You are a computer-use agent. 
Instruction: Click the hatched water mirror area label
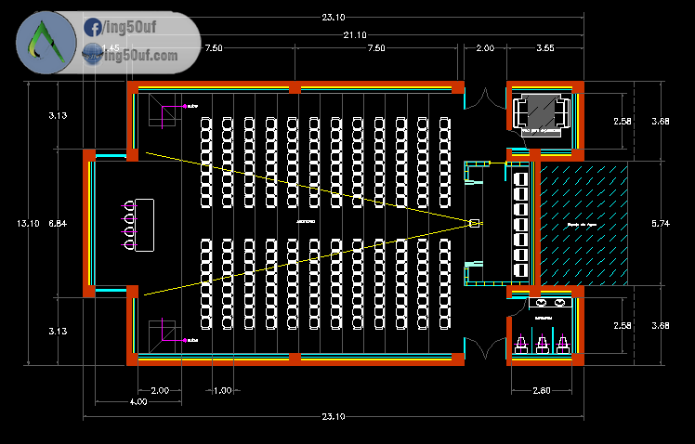point(582,225)
